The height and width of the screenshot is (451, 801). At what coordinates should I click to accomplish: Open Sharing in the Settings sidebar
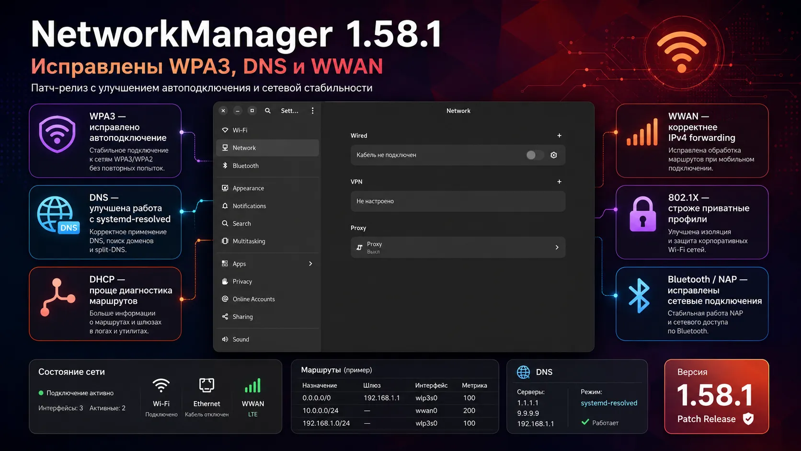pyautogui.click(x=267, y=316)
